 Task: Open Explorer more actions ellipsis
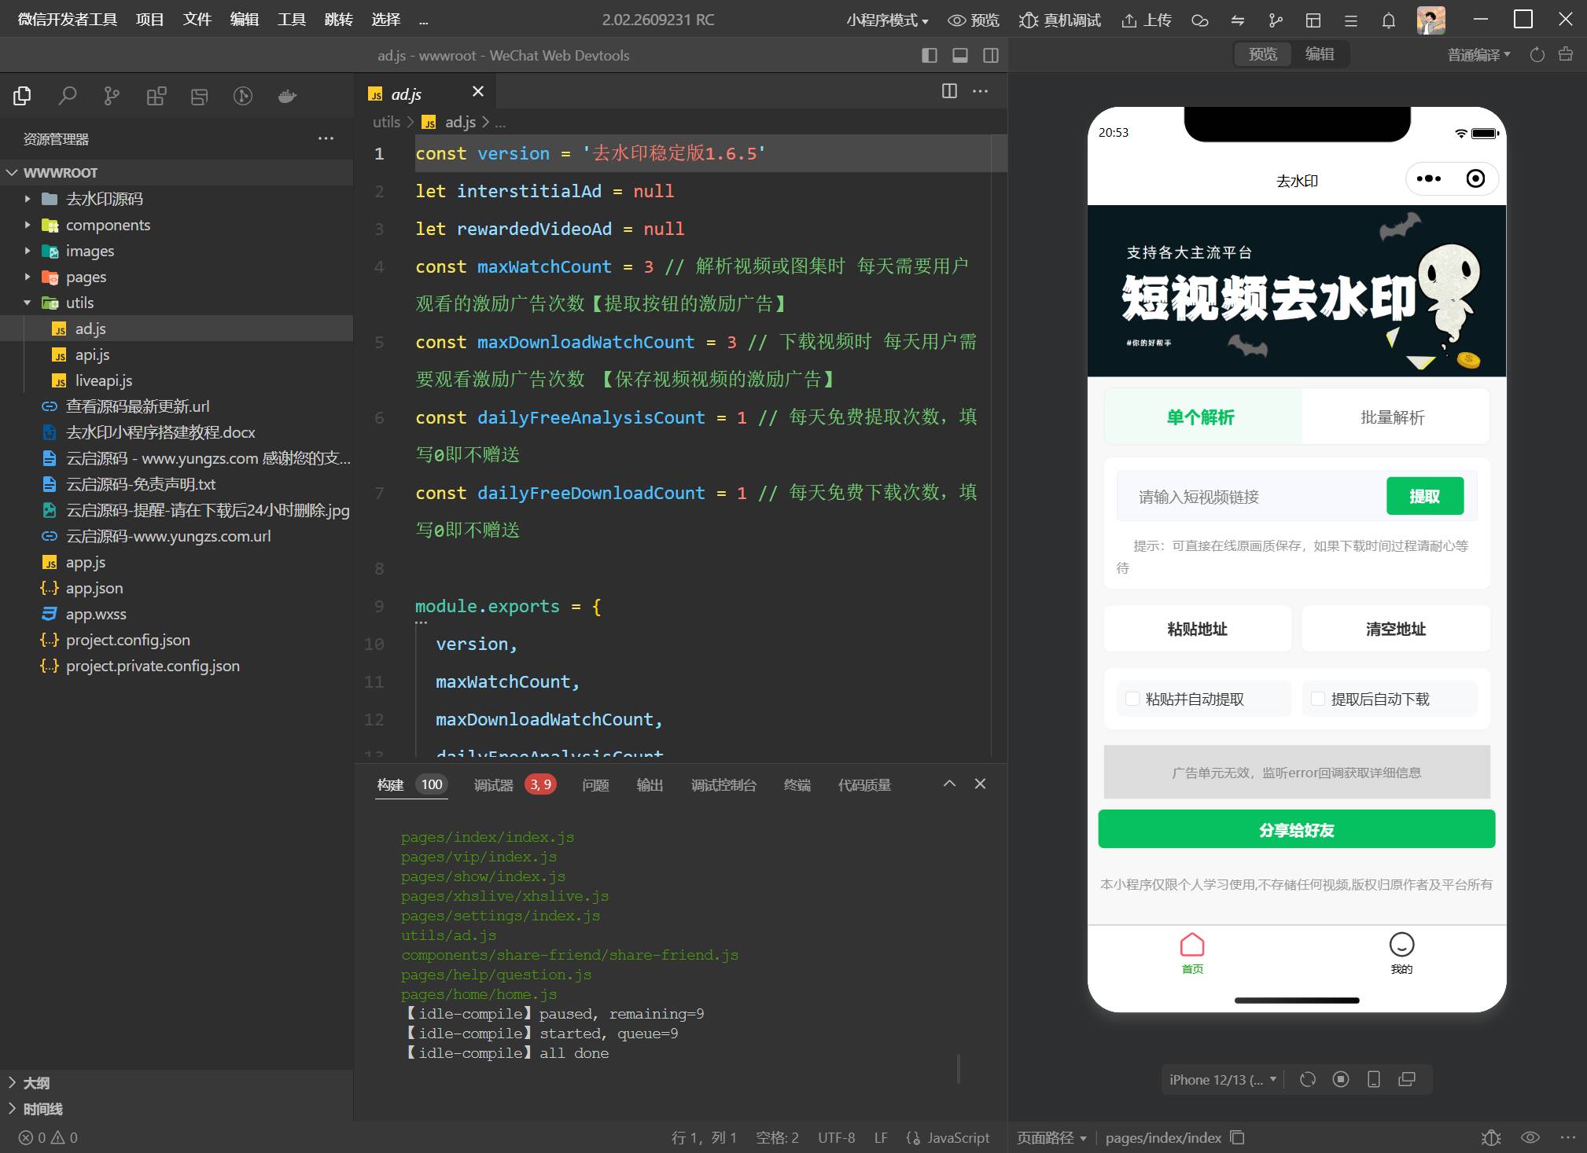point(326,138)
